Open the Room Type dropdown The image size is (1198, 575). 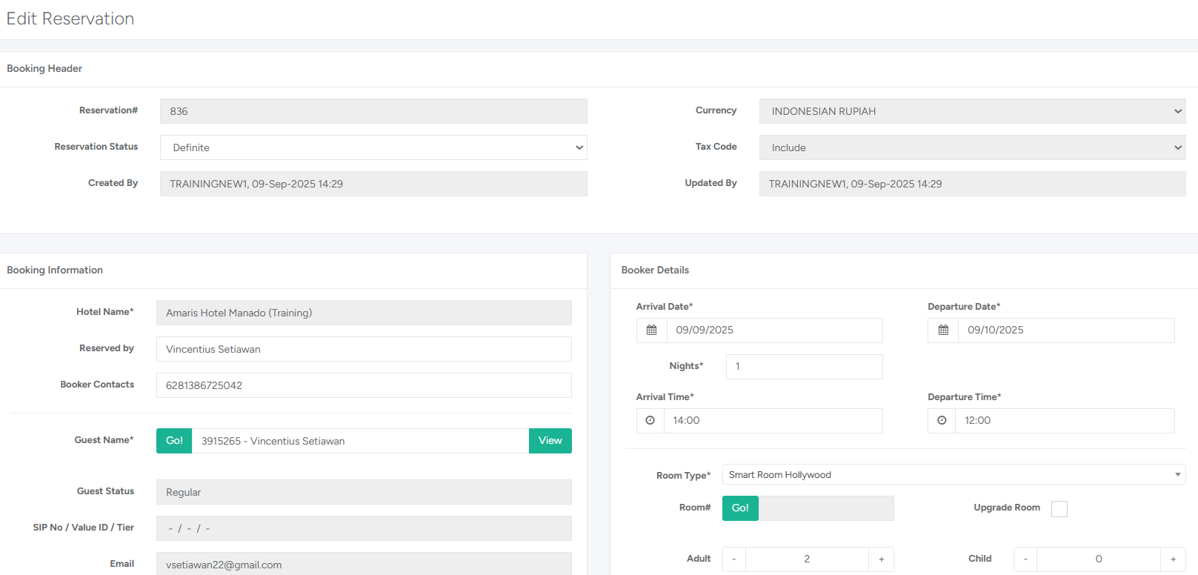coord(954,475)
